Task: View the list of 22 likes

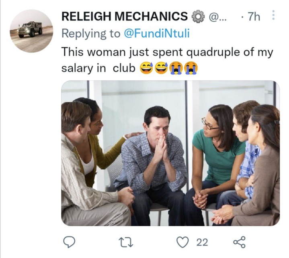Action: tap(202, 242)
